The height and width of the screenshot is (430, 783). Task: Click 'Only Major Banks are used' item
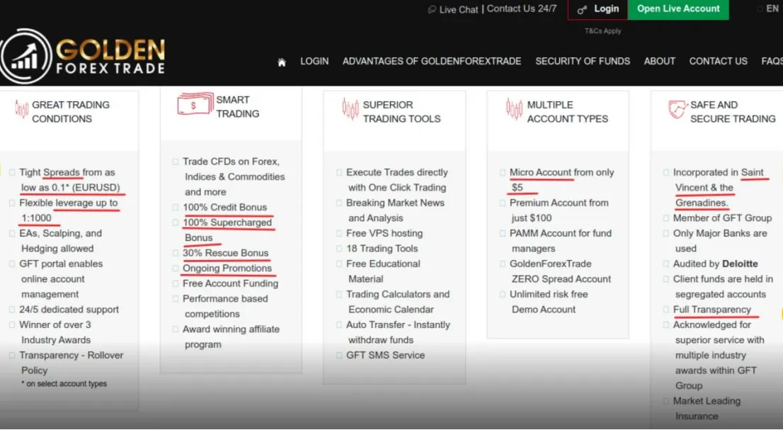pos(719,241)
